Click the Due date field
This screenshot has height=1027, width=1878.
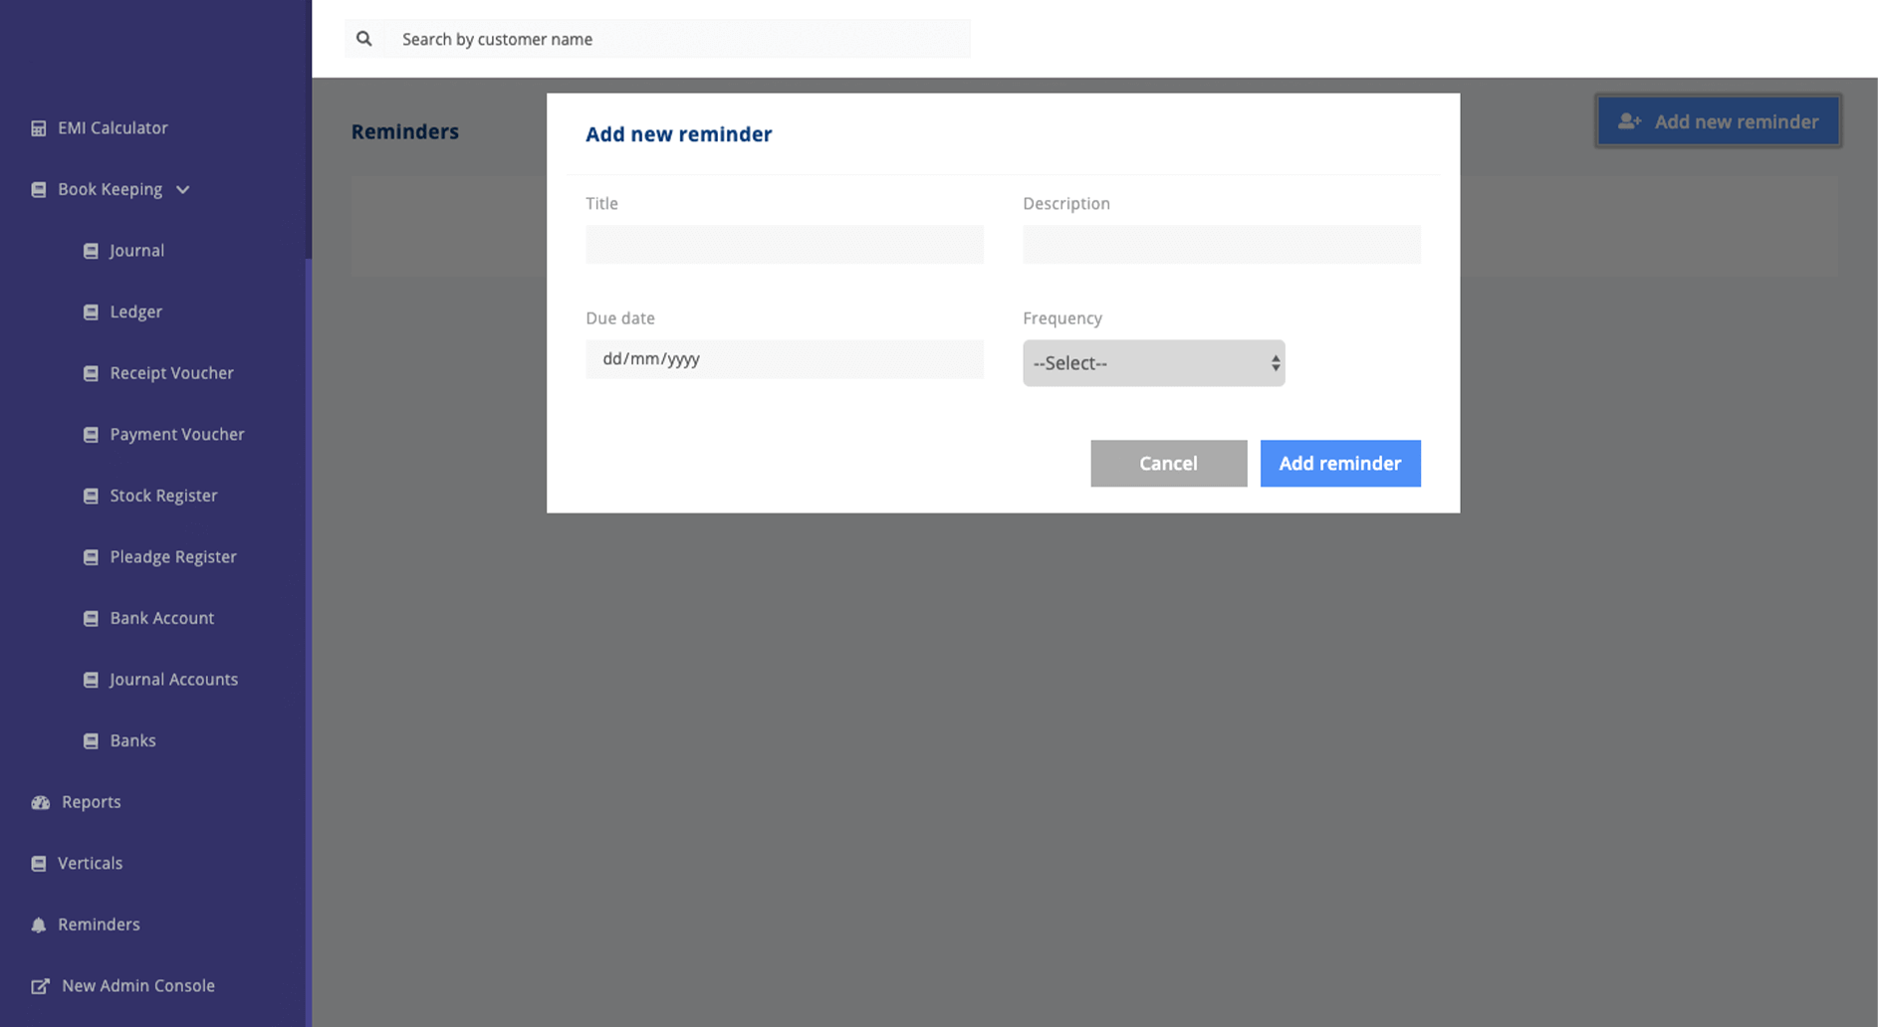pyautogui.click(x=784, y=359)
